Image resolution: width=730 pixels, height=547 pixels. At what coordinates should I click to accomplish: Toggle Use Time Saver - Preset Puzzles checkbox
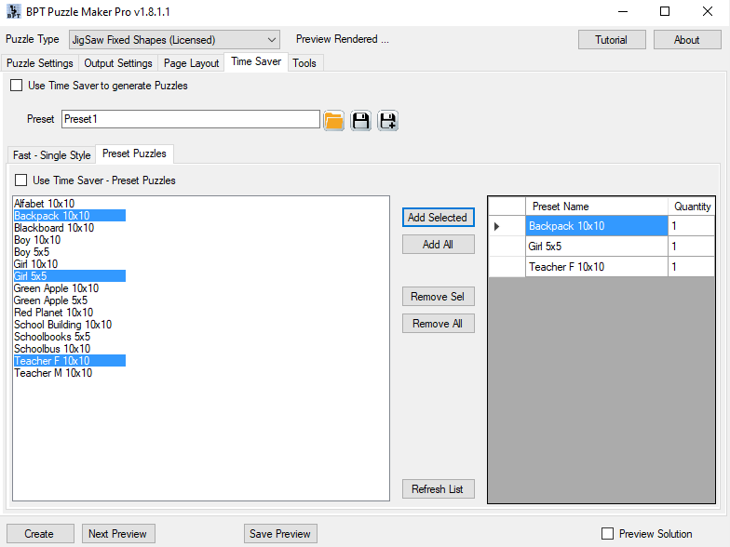[x=21, y=180]
